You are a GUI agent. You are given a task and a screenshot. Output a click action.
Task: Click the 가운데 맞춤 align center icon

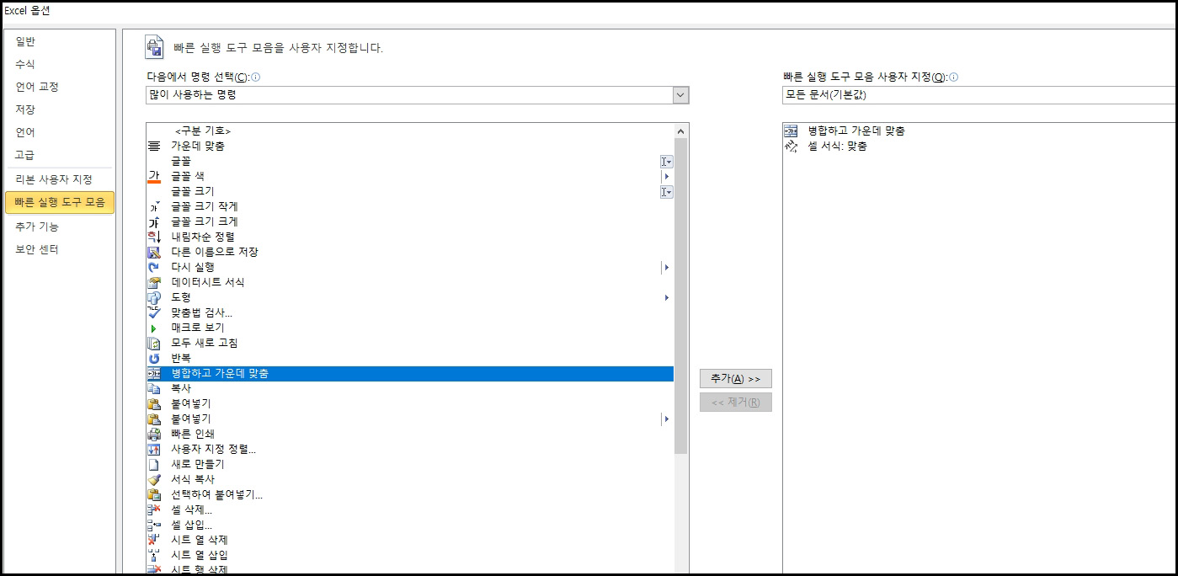pos(154,146)
